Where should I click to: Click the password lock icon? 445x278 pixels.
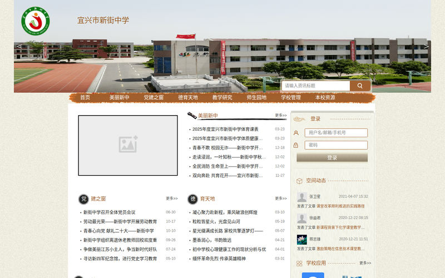(296, 145)
